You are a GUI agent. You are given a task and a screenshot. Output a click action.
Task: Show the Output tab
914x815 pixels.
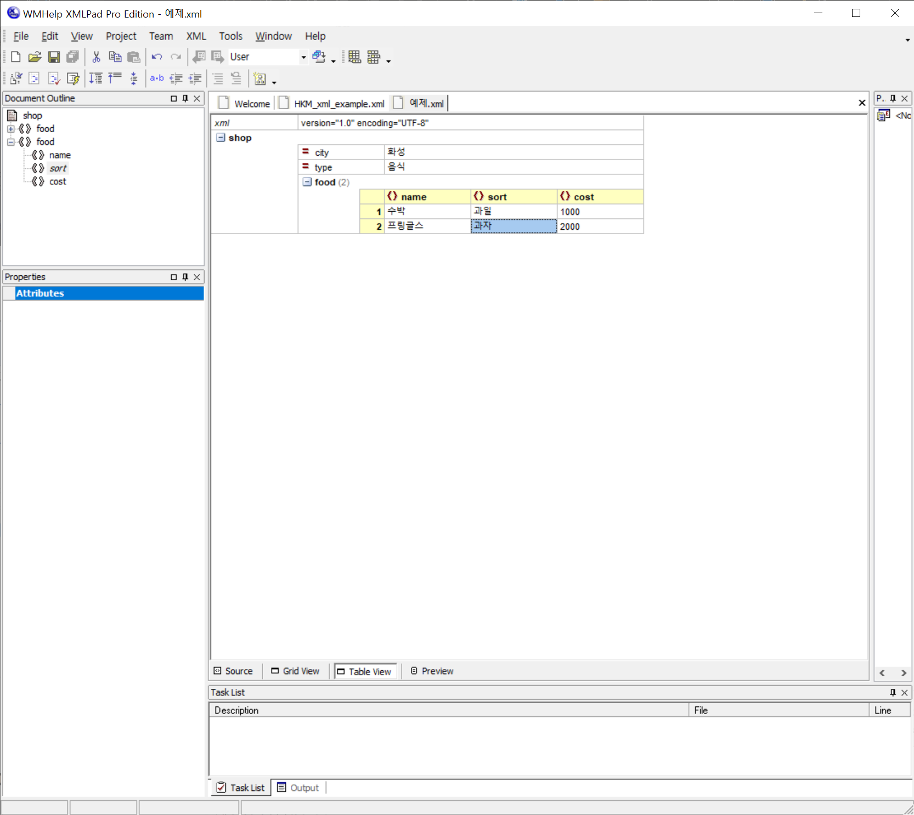click(x=298, y=788)
